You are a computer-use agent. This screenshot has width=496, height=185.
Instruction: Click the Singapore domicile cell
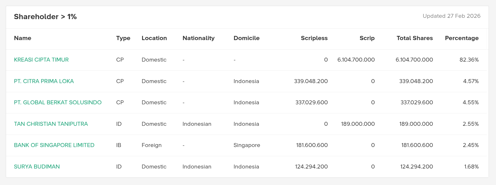point(247,145)
